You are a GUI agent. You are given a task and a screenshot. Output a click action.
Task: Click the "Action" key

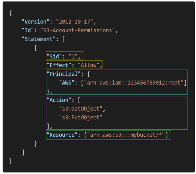pyautogui.click(x=59, y=100)
